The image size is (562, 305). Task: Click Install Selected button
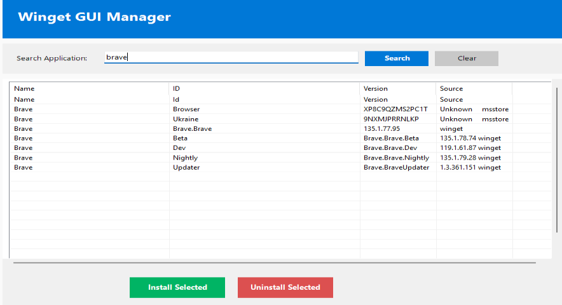(x=177, y=287)
